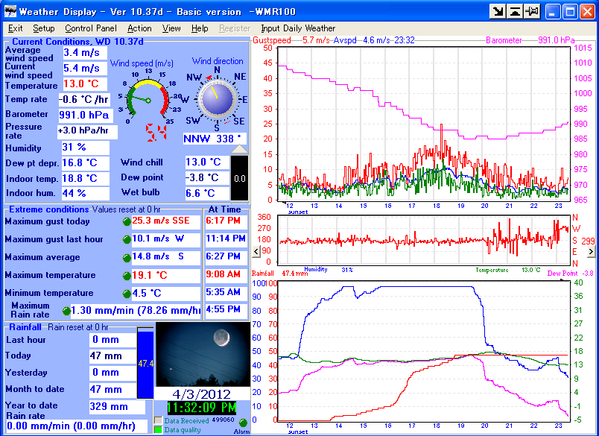Image resolution: width=599 pixels, height=436 pixels.
Task: Toggle the Data quality checkbox
Action: click(x=158, y=429)
